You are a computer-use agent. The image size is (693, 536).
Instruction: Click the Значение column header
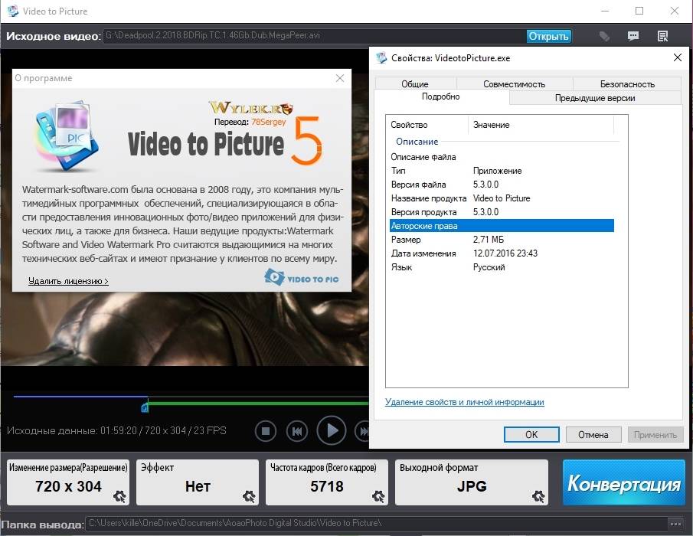tap(541, 125)
